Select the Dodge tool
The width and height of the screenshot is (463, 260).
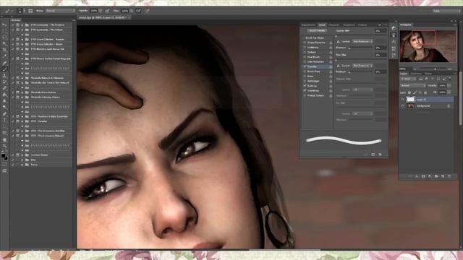pos(4,108)
